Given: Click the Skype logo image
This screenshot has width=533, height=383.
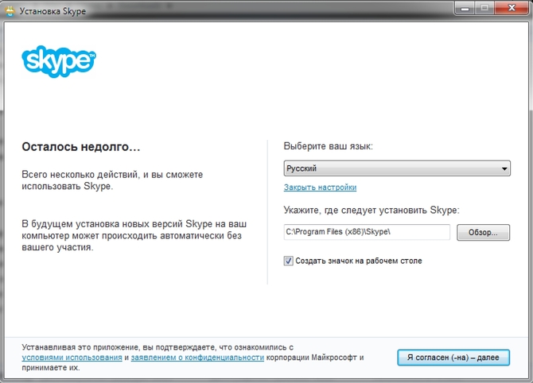Looking at the screenshot, I should [x=58, y=61].
